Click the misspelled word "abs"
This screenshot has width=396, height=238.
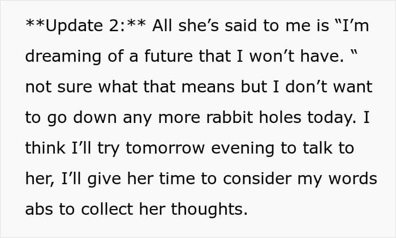(x=39, y=210)
